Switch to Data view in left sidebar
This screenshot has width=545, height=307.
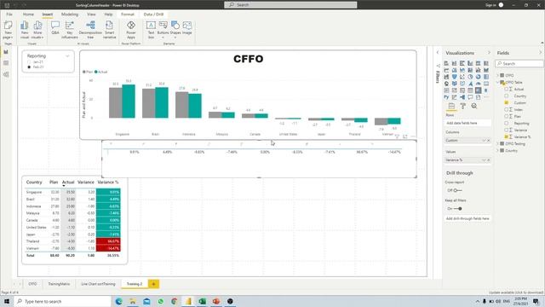click(x=6, y=63)
